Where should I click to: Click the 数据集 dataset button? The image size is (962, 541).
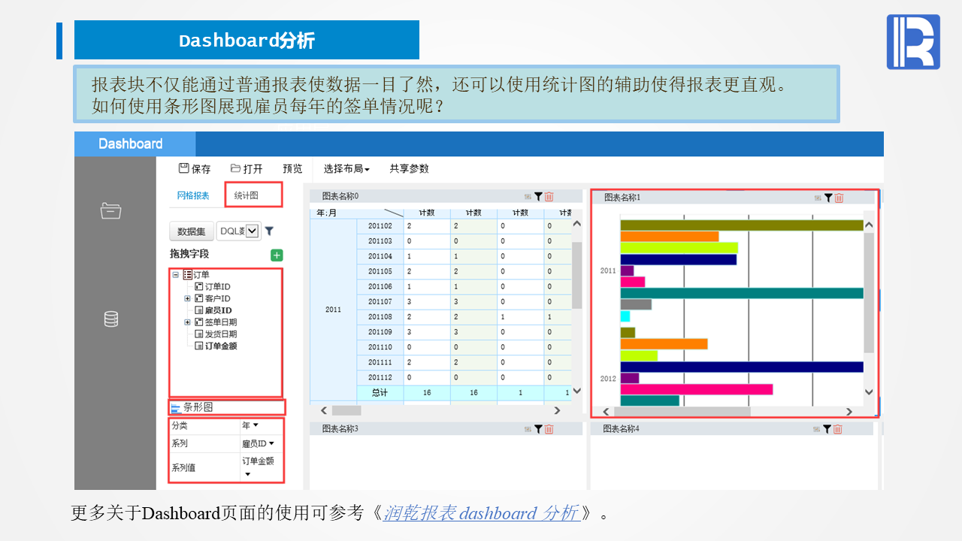point(191,231)
